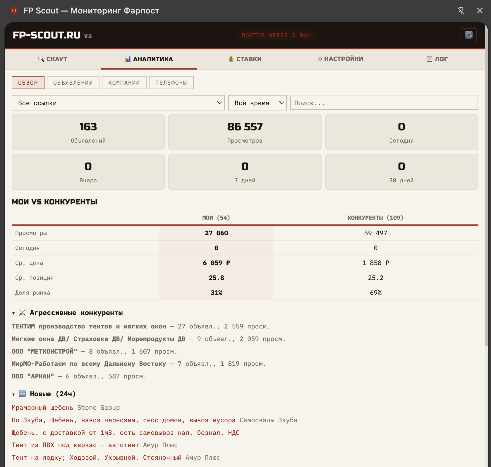Open the Всё время period dropdown
Image resolution: width=491 pixels, height=467 pixels.
pyautogui.click(x=257, y=103)
